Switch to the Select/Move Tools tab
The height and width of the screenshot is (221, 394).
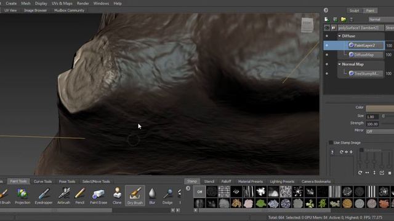pyautogui.click(x=96, y=182)
